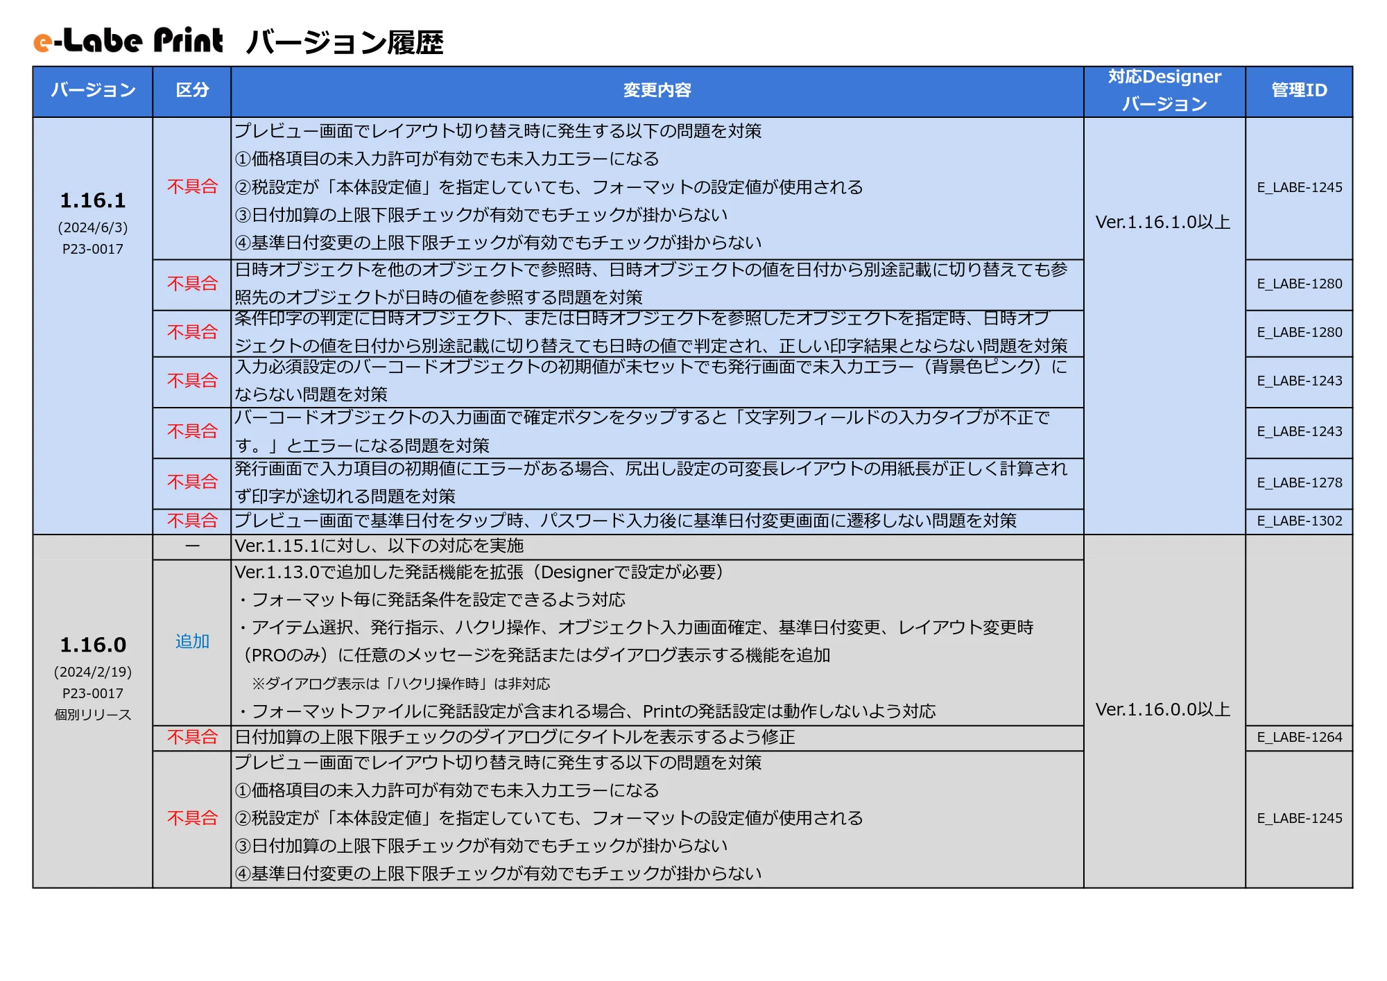
Task: Click the 管理ID column header
Action: (x=1299, y=91)
